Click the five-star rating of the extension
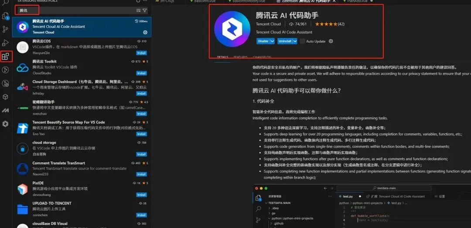This screenshot has width=471, height=228. pyautogui.click(x=326, y=24)
